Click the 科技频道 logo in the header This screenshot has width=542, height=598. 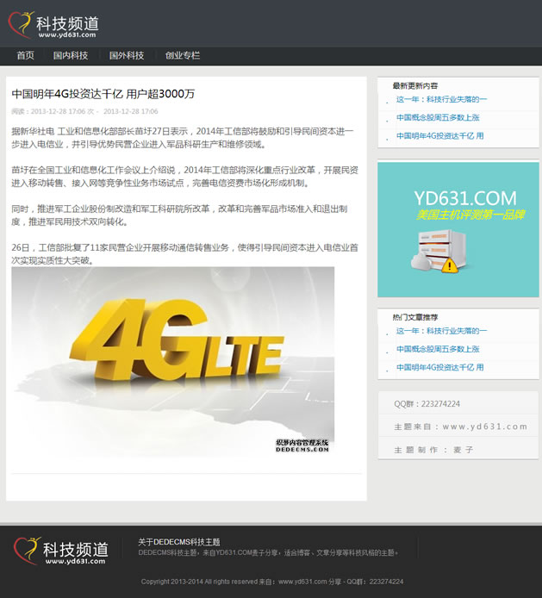[53, 24]
